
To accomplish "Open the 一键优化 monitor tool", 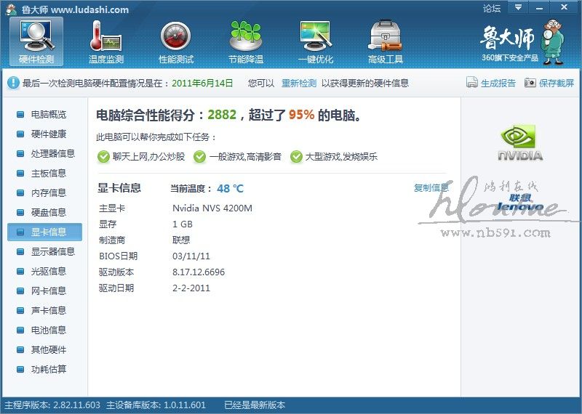I will [x=316, y=41].
